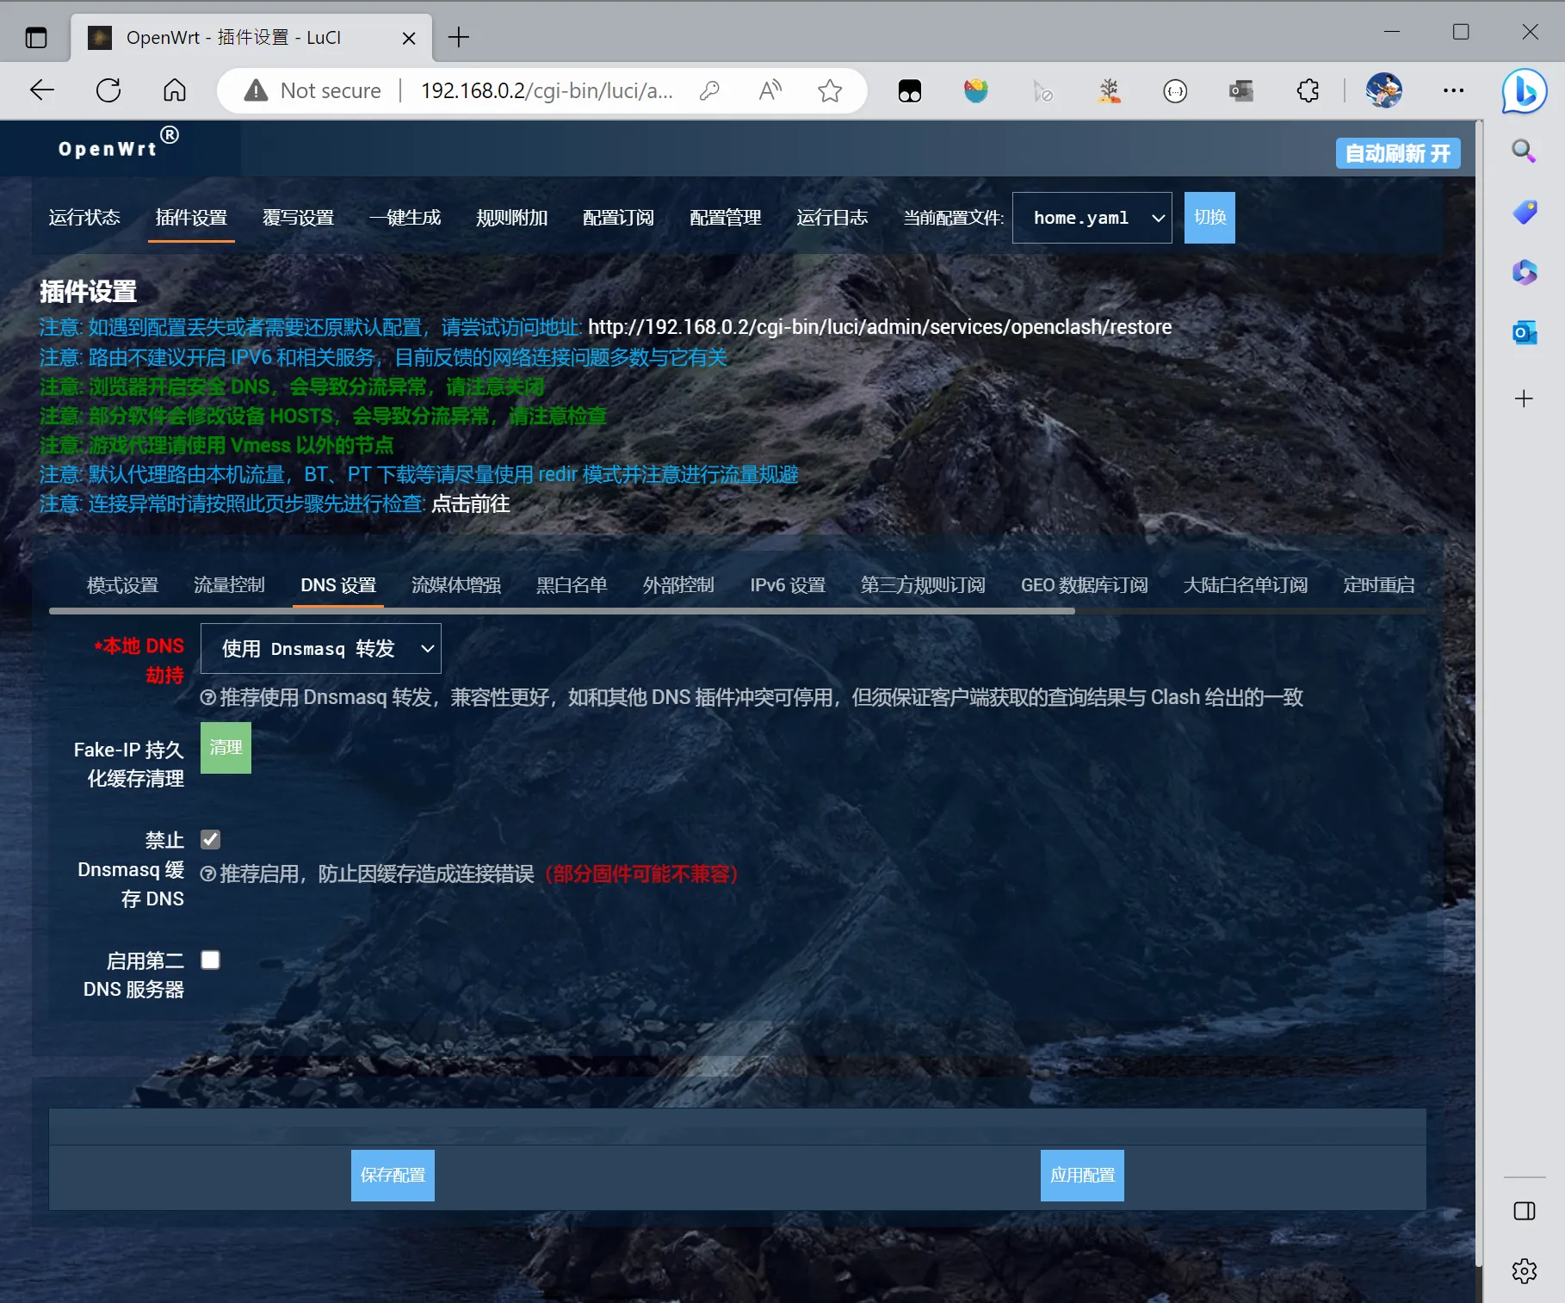This screenshot has width=1565, height=1303.
Task: Open the colorful shield extension icon
Action: tap(976, 90)
